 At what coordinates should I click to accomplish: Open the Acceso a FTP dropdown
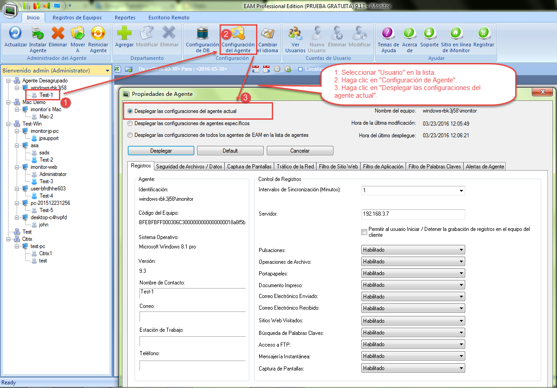click(413, 344)
